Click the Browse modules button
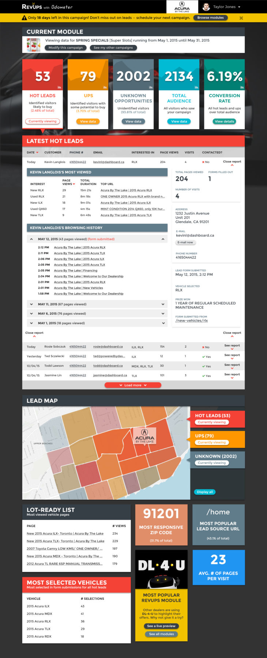Image resolution: width=267 pixels, height=658 pixels. 210,18
